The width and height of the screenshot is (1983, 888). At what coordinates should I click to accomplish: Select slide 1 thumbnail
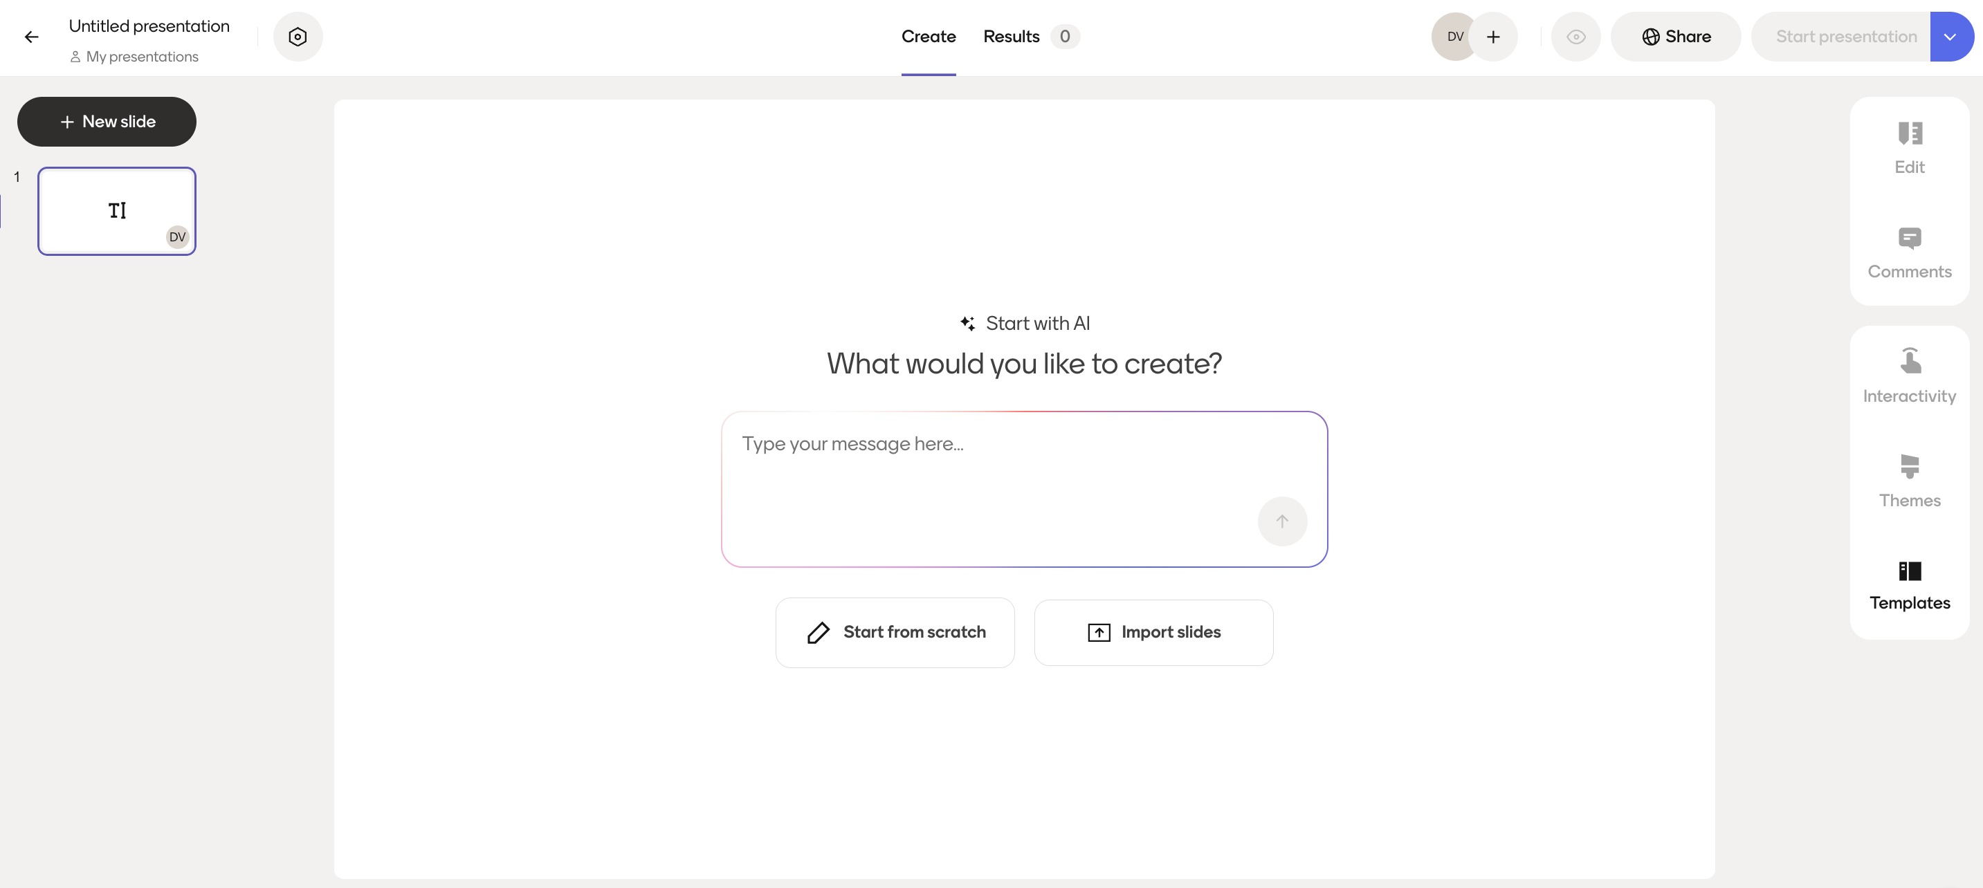point(117,211)
